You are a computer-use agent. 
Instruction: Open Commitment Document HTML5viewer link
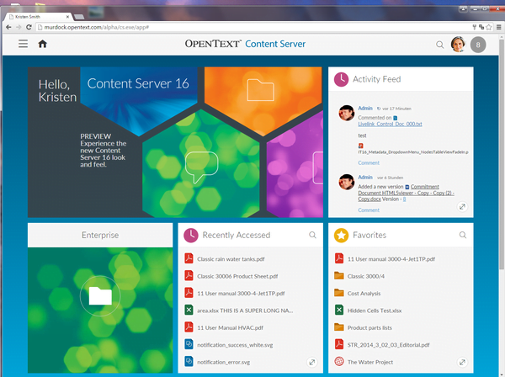(407, 193)
